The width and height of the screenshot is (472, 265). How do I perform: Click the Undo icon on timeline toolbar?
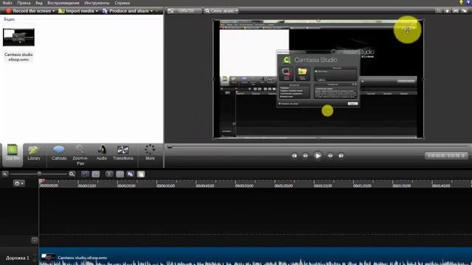click(x=86, y=174)
